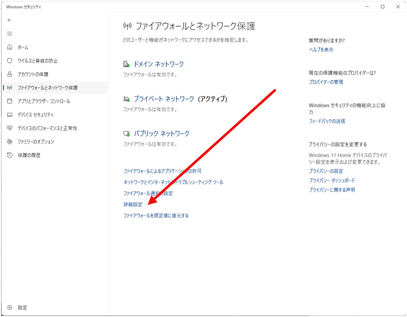Click the Home (ホーム) house icon

10,47
